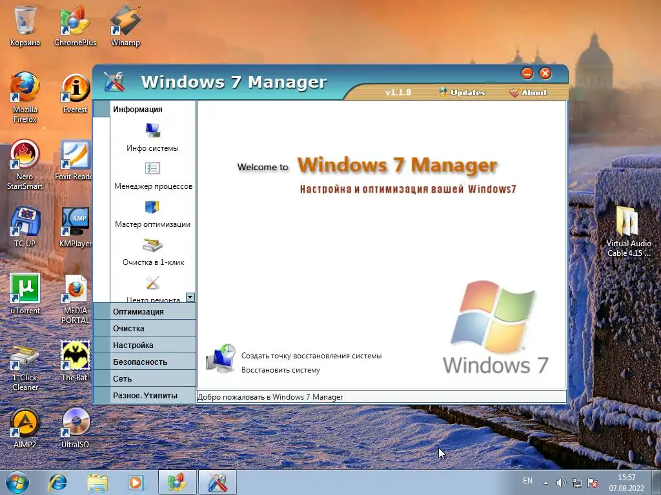This screenshot has width=661, height=495.
Task: Select TC UP desktop icon
Action: click(25, 227)
